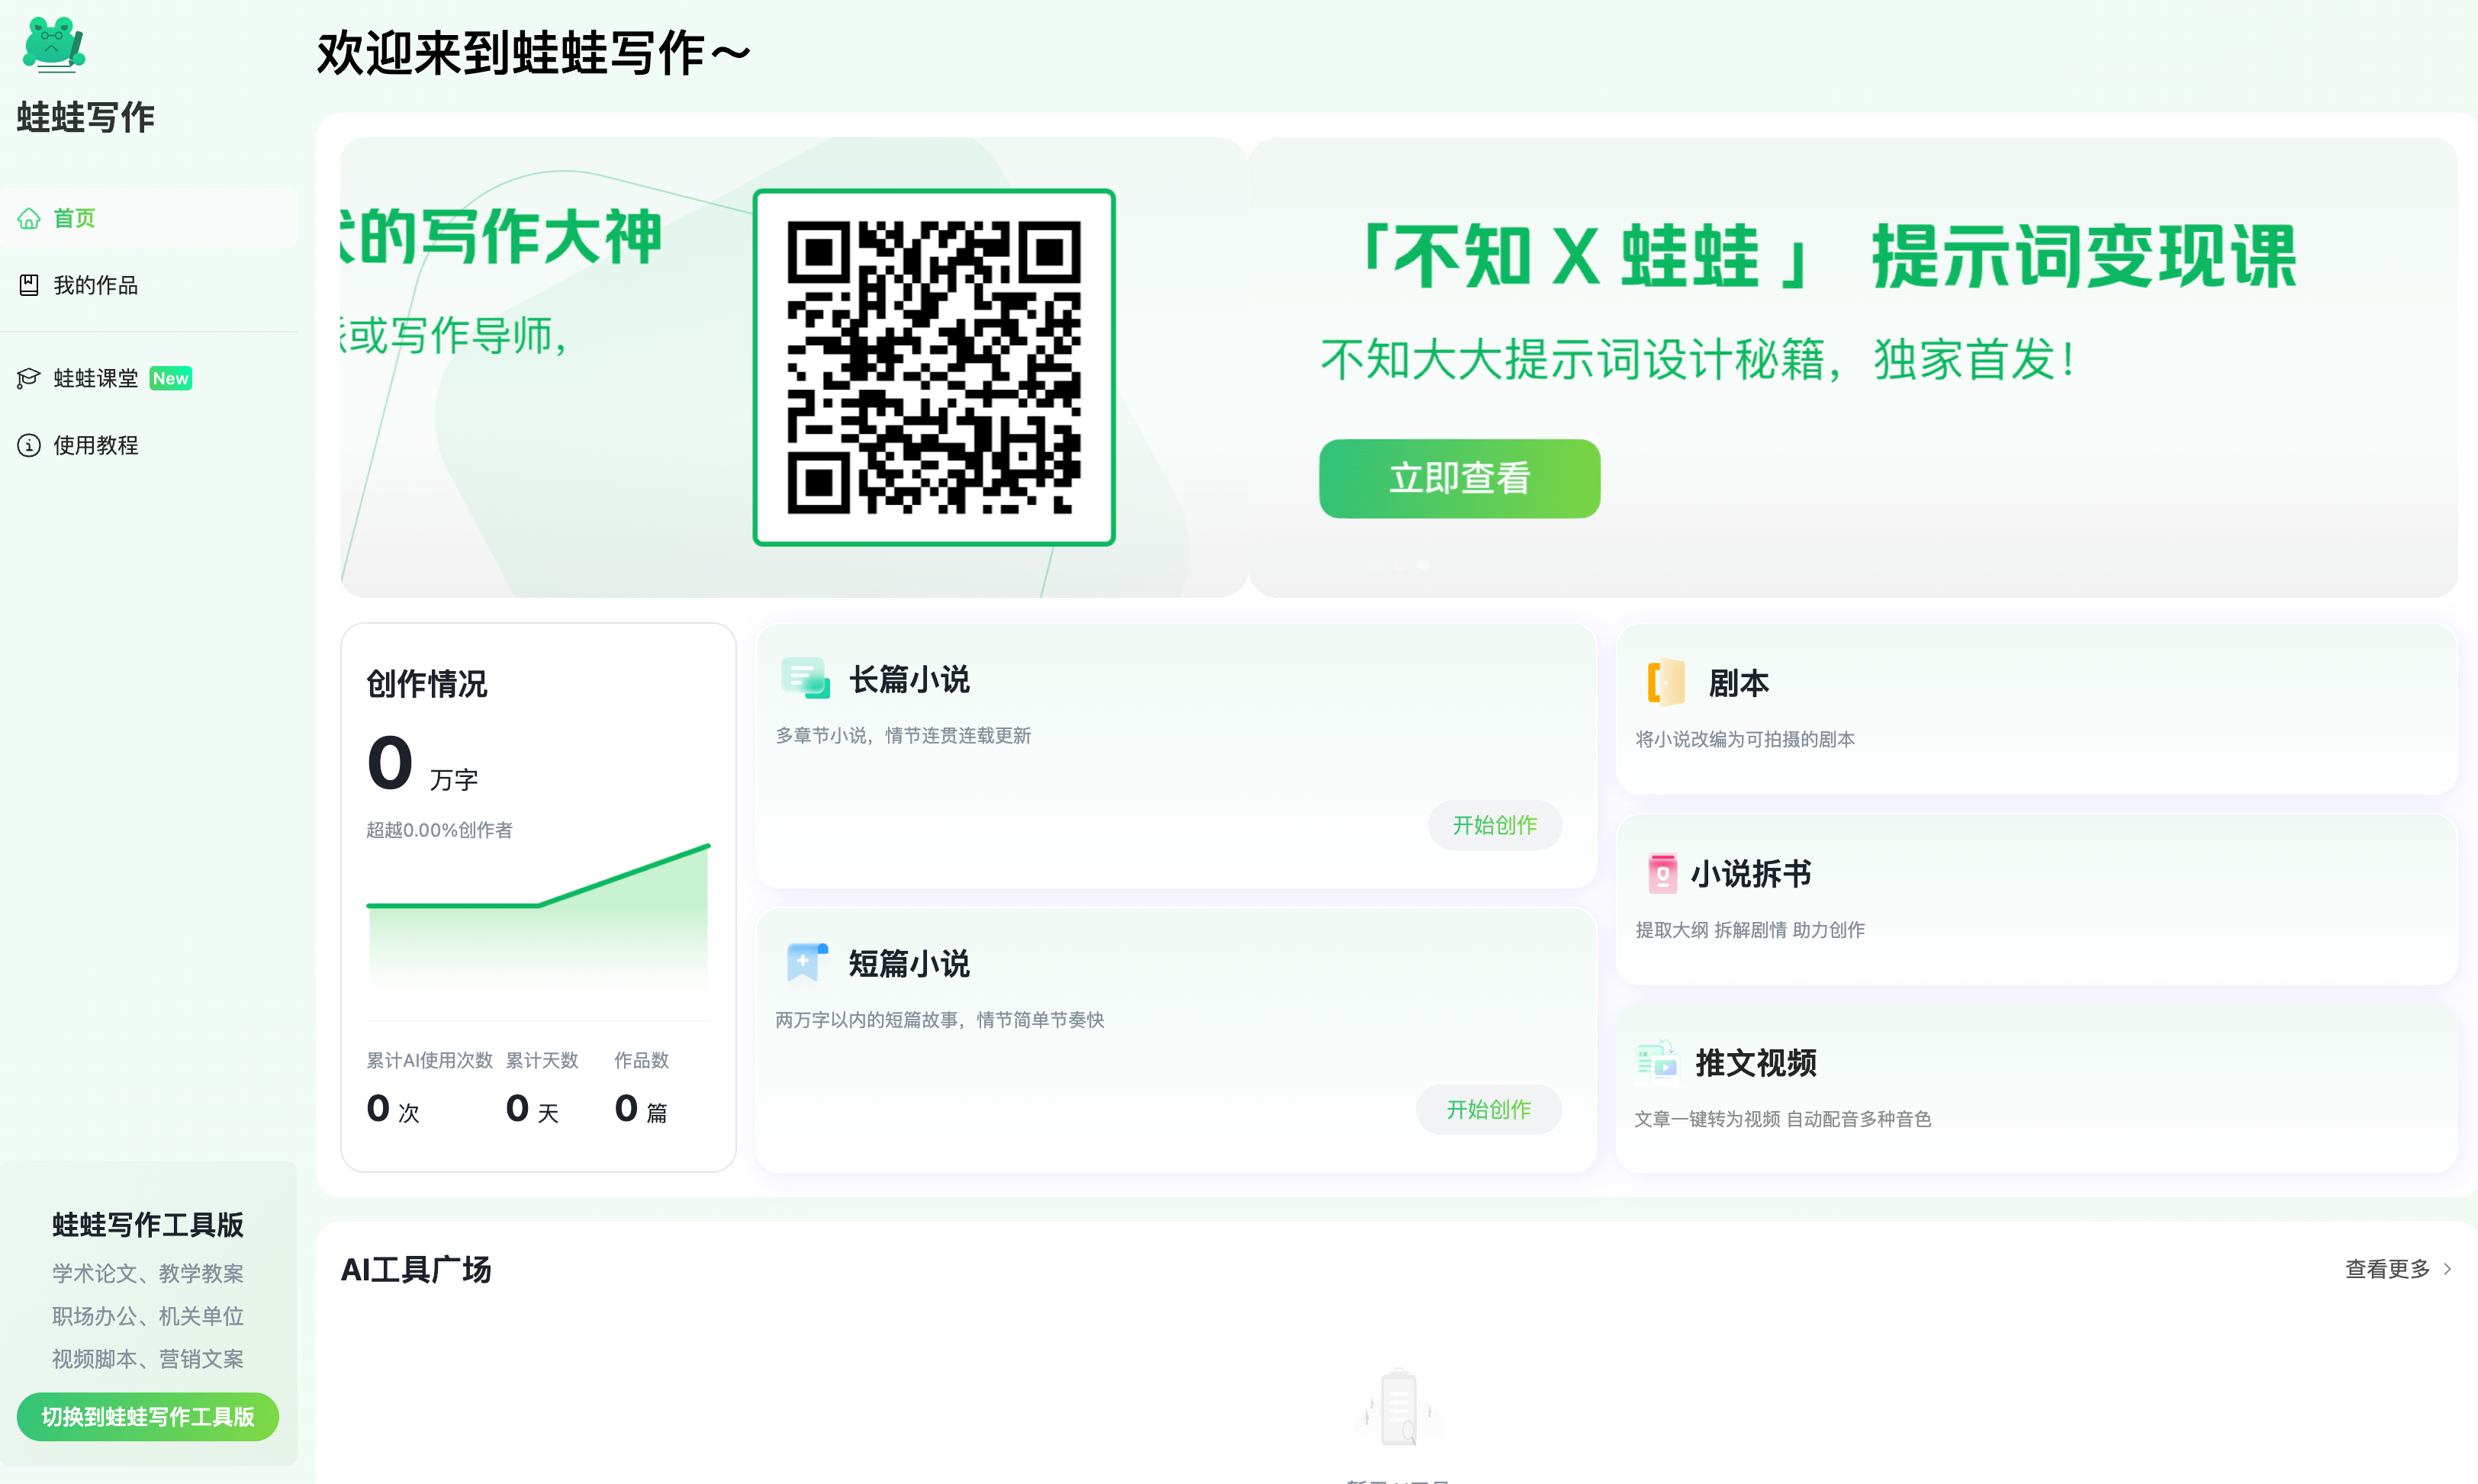The height and width of the screenshot is (1484, 2478).
Task: Click the 欢迎来到蛙蛙写作 heading
Action: (533, 53)
